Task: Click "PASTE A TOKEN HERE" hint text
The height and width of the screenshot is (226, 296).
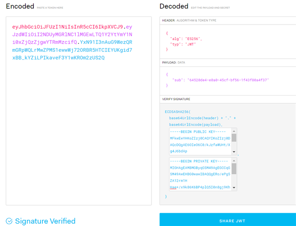Action: point(50,8)
